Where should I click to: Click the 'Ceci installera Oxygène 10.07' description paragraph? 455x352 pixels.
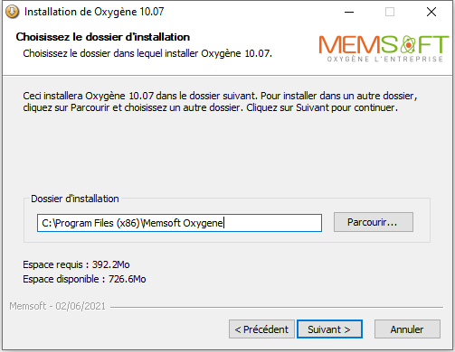220,101
